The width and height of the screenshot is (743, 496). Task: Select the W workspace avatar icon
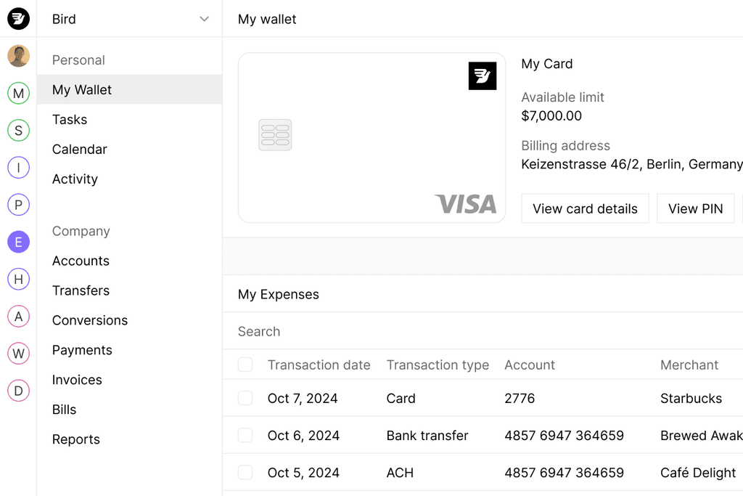point(17,354)
